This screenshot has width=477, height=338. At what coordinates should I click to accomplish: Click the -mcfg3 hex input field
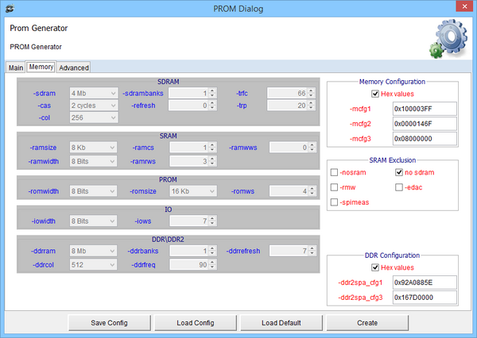pos(425,139)
